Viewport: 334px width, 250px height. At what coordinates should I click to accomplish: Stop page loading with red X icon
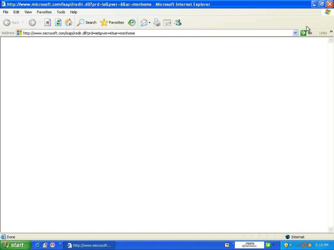tap(48, 22)
